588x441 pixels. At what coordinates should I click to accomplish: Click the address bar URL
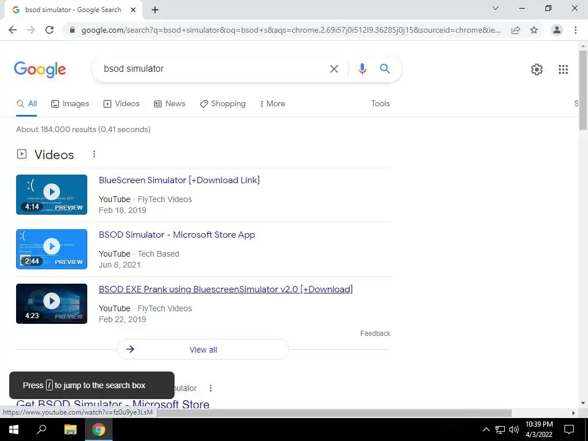coord(291,30)
